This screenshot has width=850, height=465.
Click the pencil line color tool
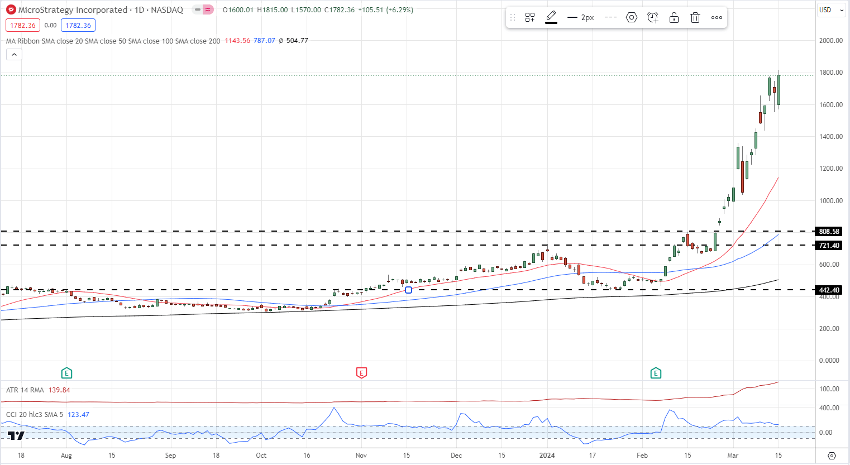(x=551, y=17)
